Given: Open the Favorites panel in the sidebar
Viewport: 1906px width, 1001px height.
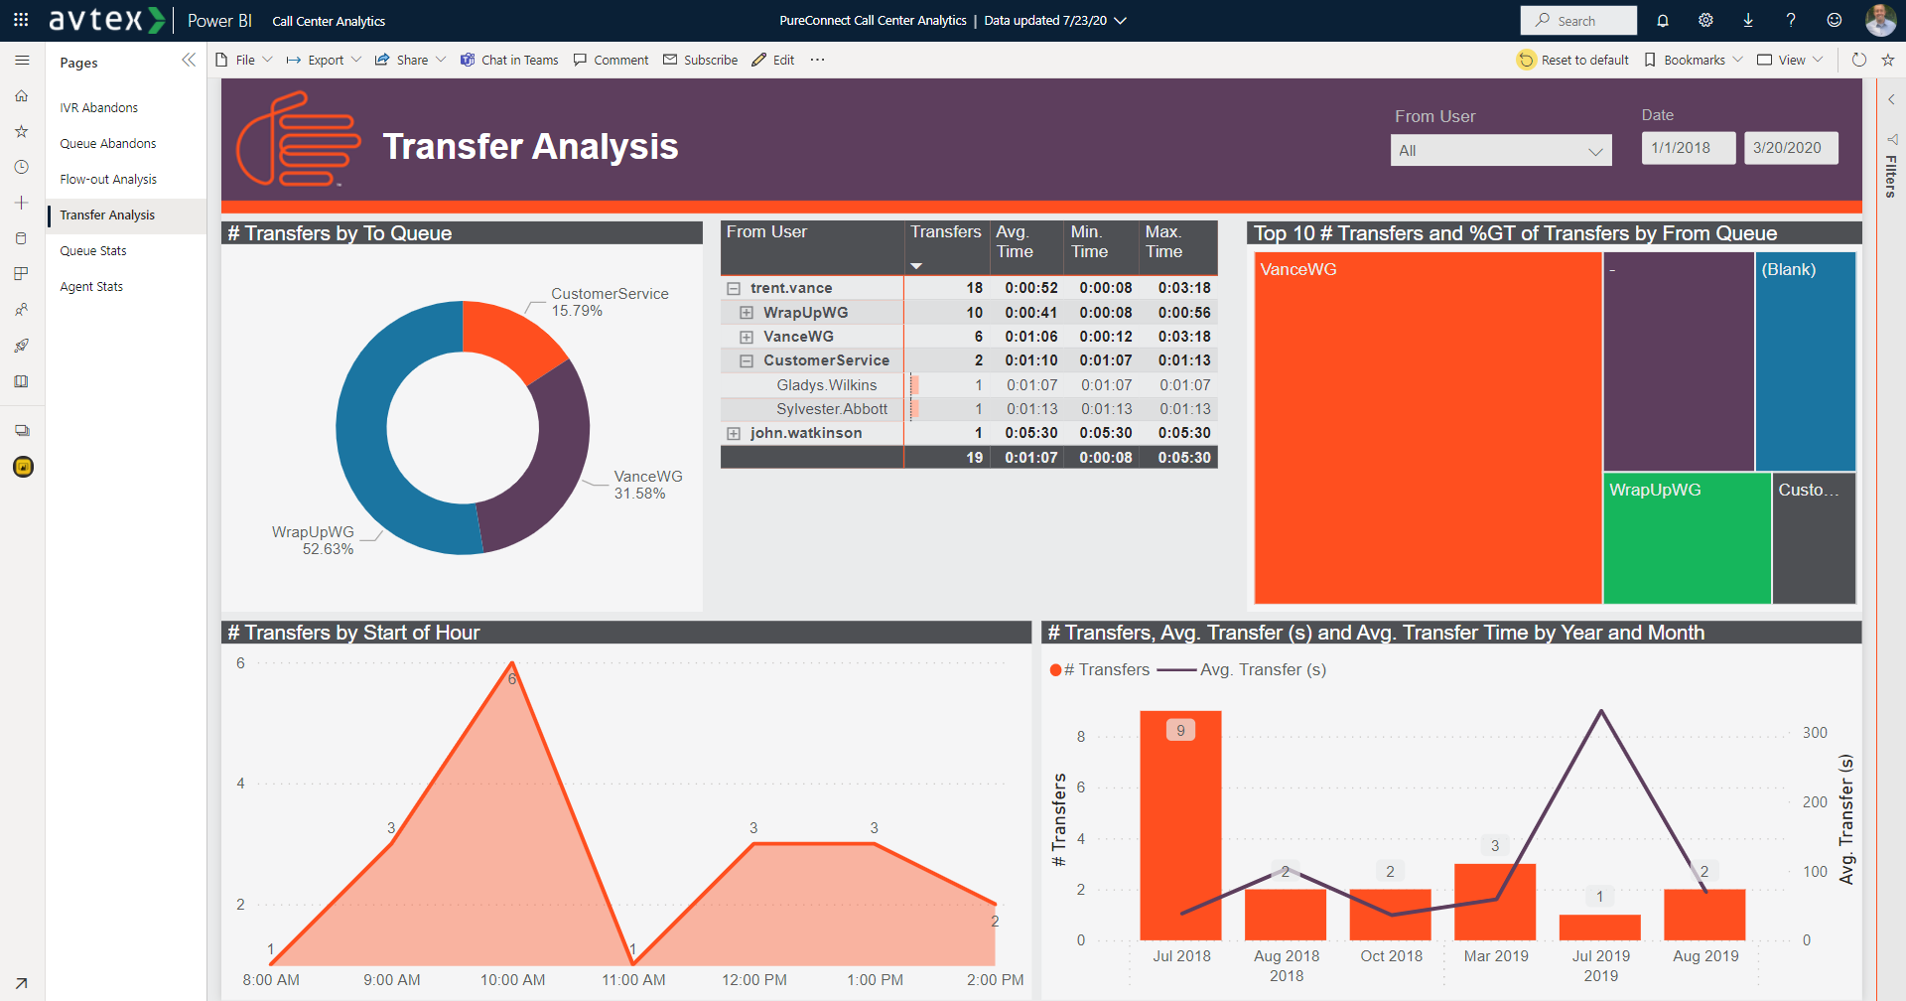Looking at the screenshot, I should 22,131.
